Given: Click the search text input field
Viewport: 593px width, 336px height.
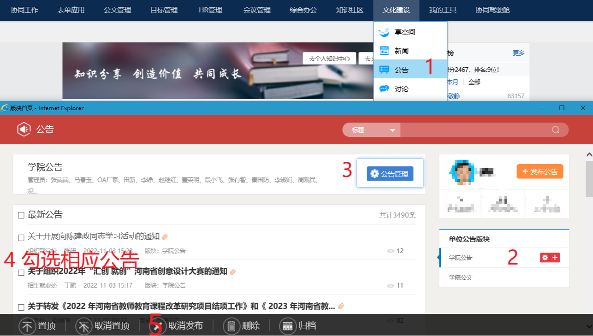Looking at the screenshot, I should pos(475,130).
